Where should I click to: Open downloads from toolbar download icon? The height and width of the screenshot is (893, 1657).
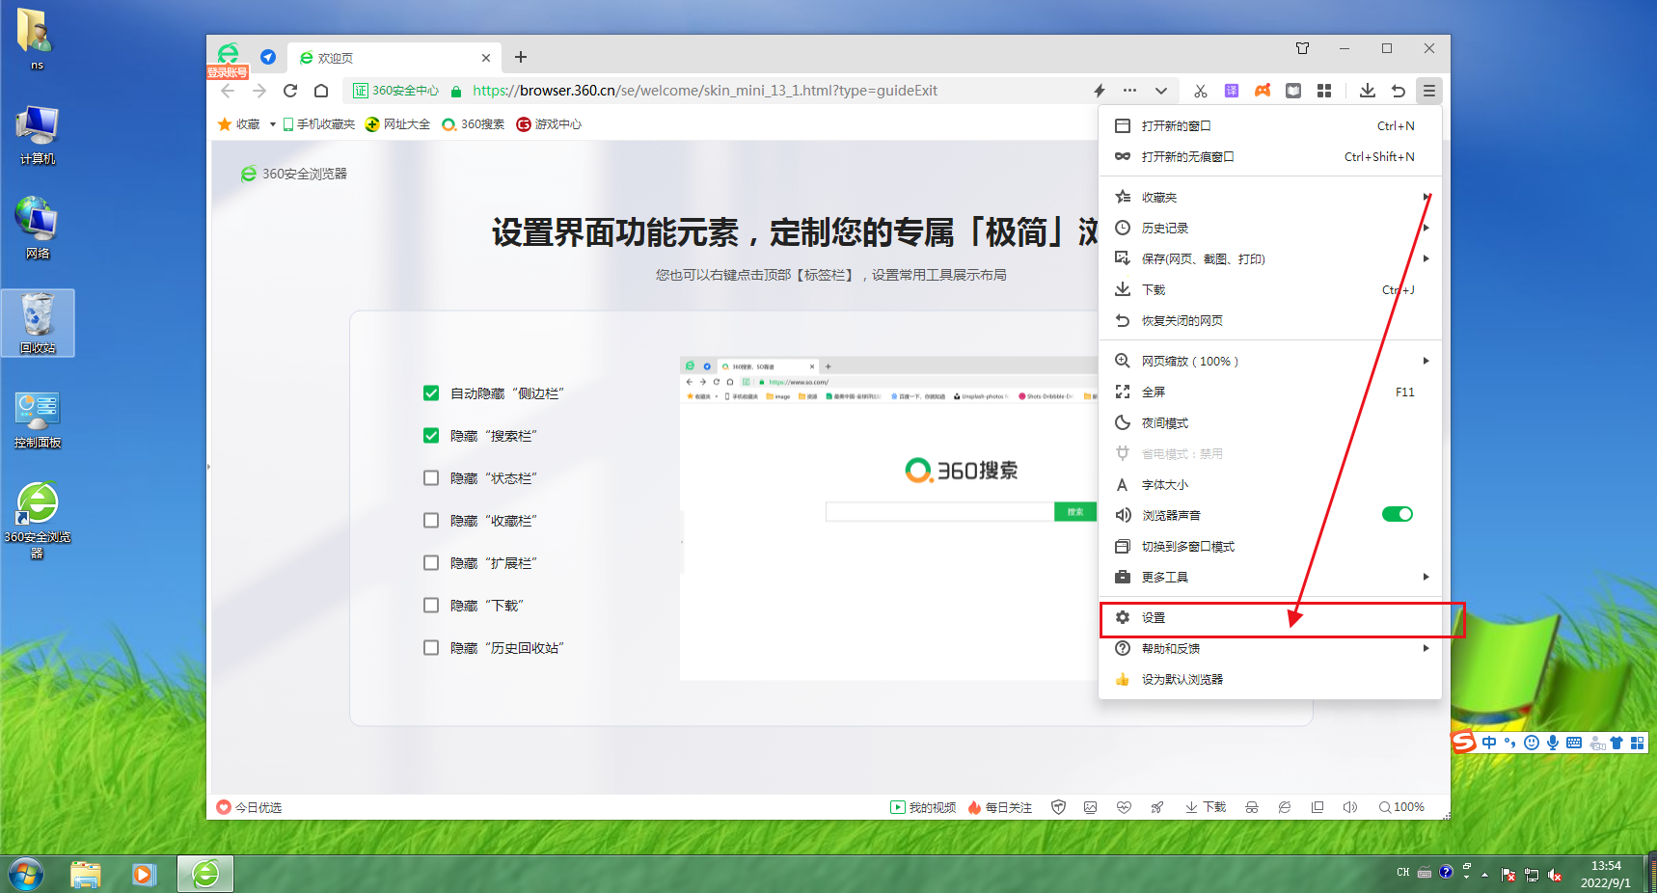pos(1368,91)
